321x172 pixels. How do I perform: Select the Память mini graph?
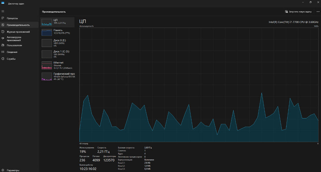(47, 32)
